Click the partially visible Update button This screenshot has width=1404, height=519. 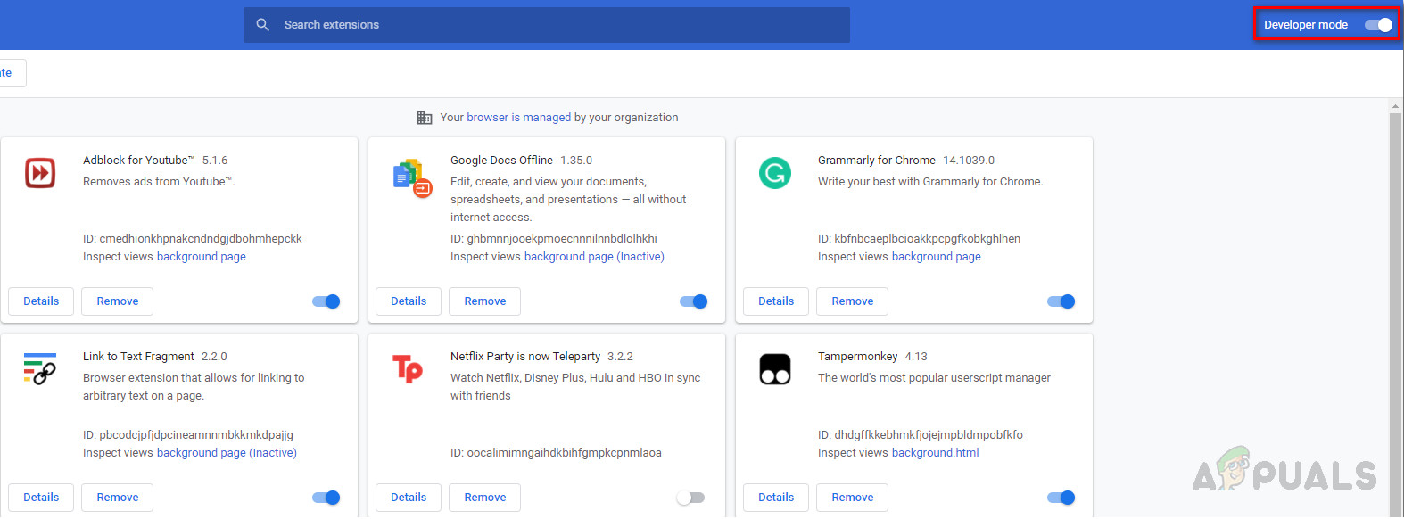pyautogui.click(x=12, y=73)
